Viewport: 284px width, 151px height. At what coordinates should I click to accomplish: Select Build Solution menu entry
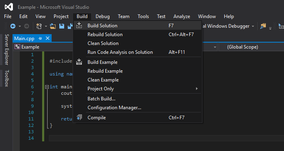[x=138, y=26]
